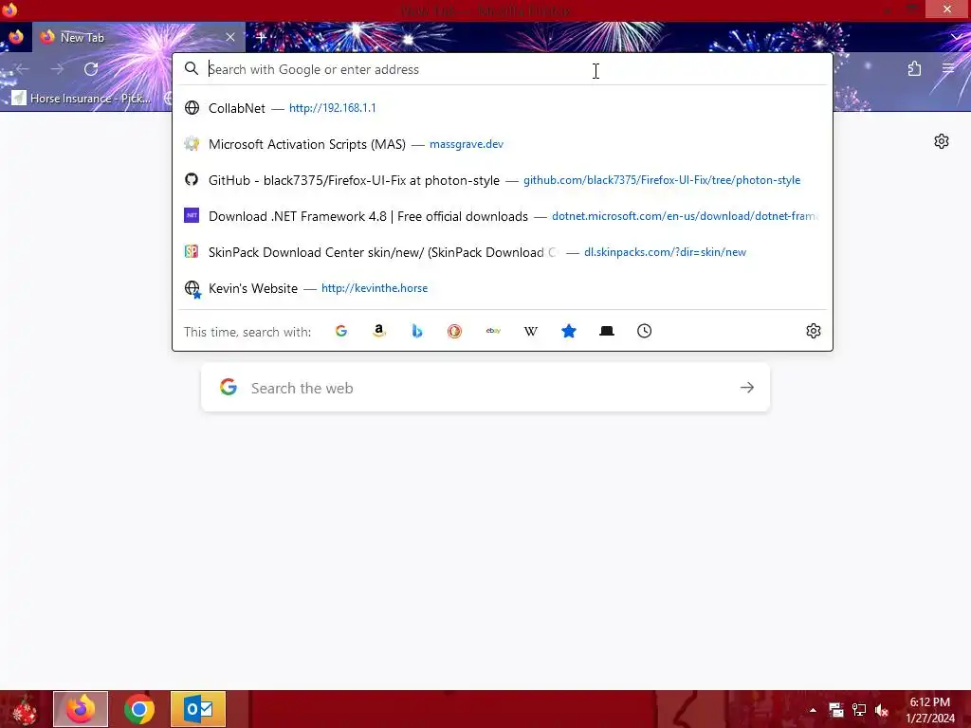The image size is (971, 728).
Task: Select the New Tab tab
Action: (138, 37)
